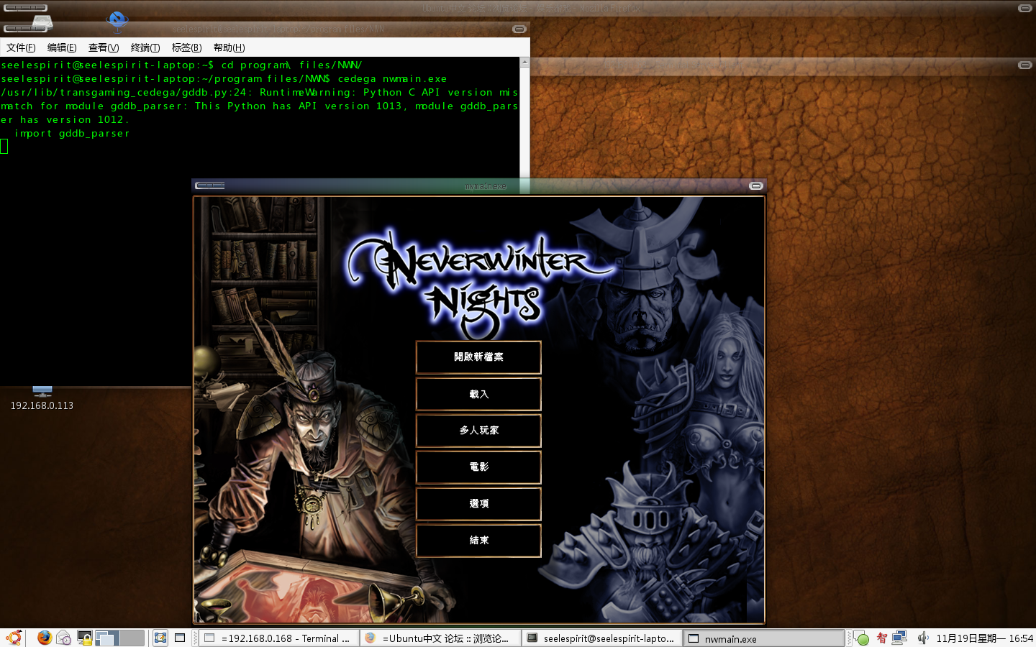Screen dimensions: 1036x647
Task: Click the lock screen monitor icon
Action: pos(84,638)
